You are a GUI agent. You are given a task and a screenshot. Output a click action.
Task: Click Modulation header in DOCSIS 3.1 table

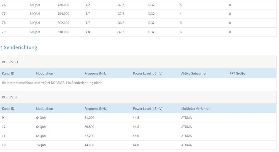[44, 73]
